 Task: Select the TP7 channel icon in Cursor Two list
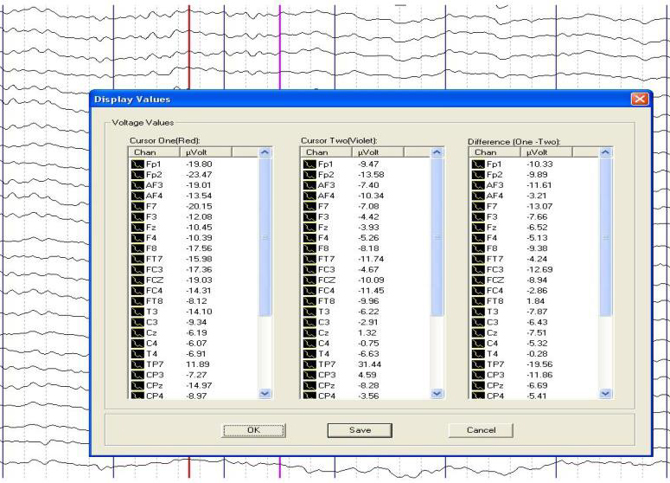point(308,364)
